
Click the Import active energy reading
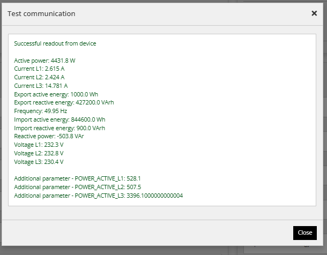pyautogui.click(x=60, y=119)
